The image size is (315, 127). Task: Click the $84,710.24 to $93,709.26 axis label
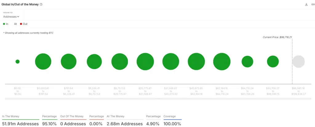[x=247, y=91]
